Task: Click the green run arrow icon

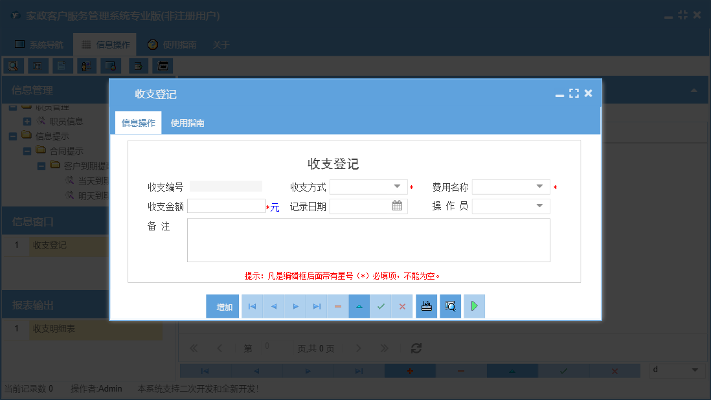Action: 473,306
